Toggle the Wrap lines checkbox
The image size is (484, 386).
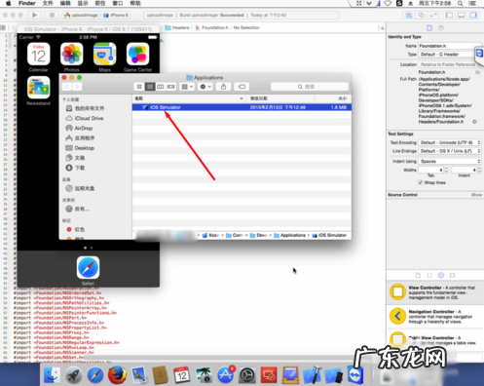tap(421, 182)
